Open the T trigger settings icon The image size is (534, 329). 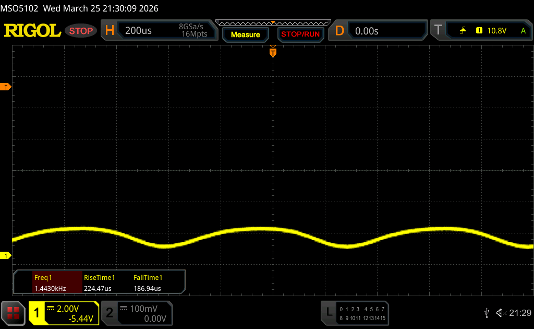click(438, 31)
